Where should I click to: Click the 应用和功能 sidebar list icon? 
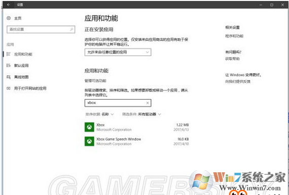[9, 54]
